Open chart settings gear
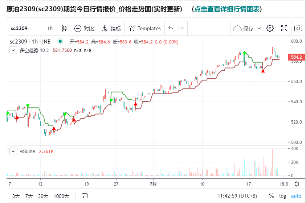 [270, 28]
